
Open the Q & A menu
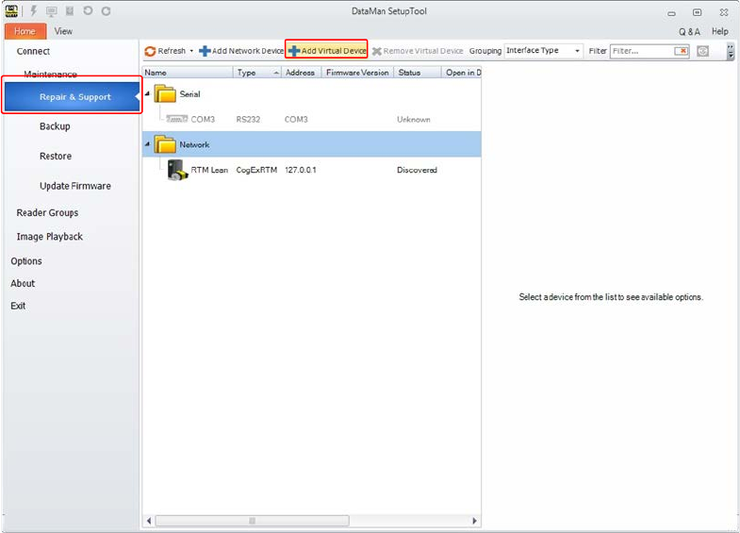[689, 32]
